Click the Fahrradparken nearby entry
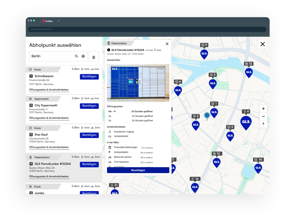Screen dimensions: 287x220 tap(122, 162)
